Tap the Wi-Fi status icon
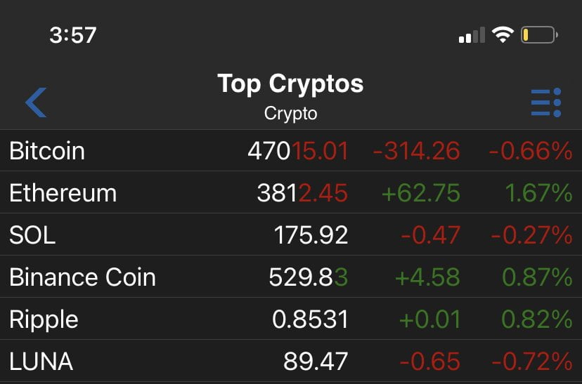The height and width of the screenshot is (384, 582). click(x=503, y=34)
